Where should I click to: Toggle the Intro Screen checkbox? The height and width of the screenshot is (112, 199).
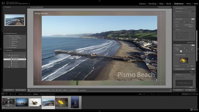tap(174, 75)
